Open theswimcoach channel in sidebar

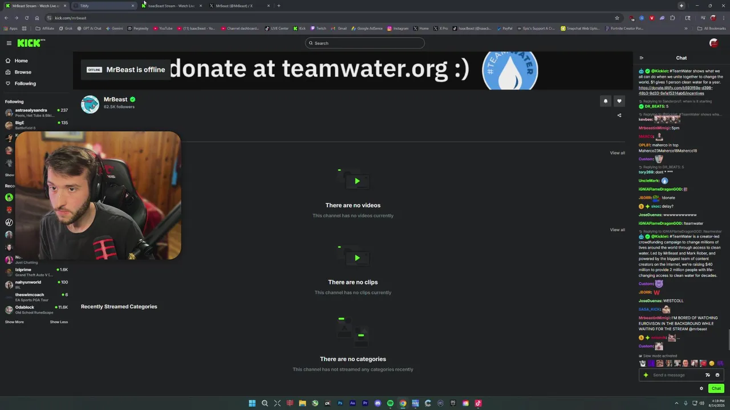(x=36, y=297)
